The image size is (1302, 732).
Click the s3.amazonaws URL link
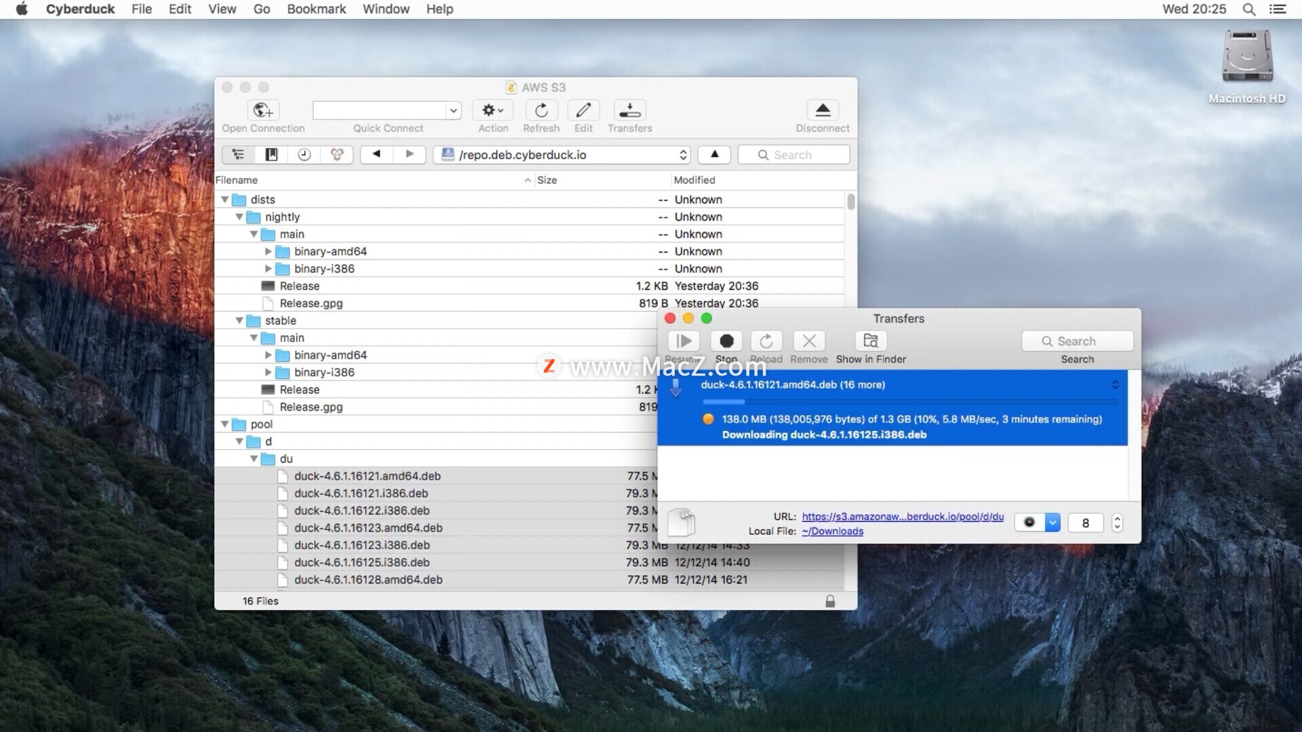(x=903, y=516)
